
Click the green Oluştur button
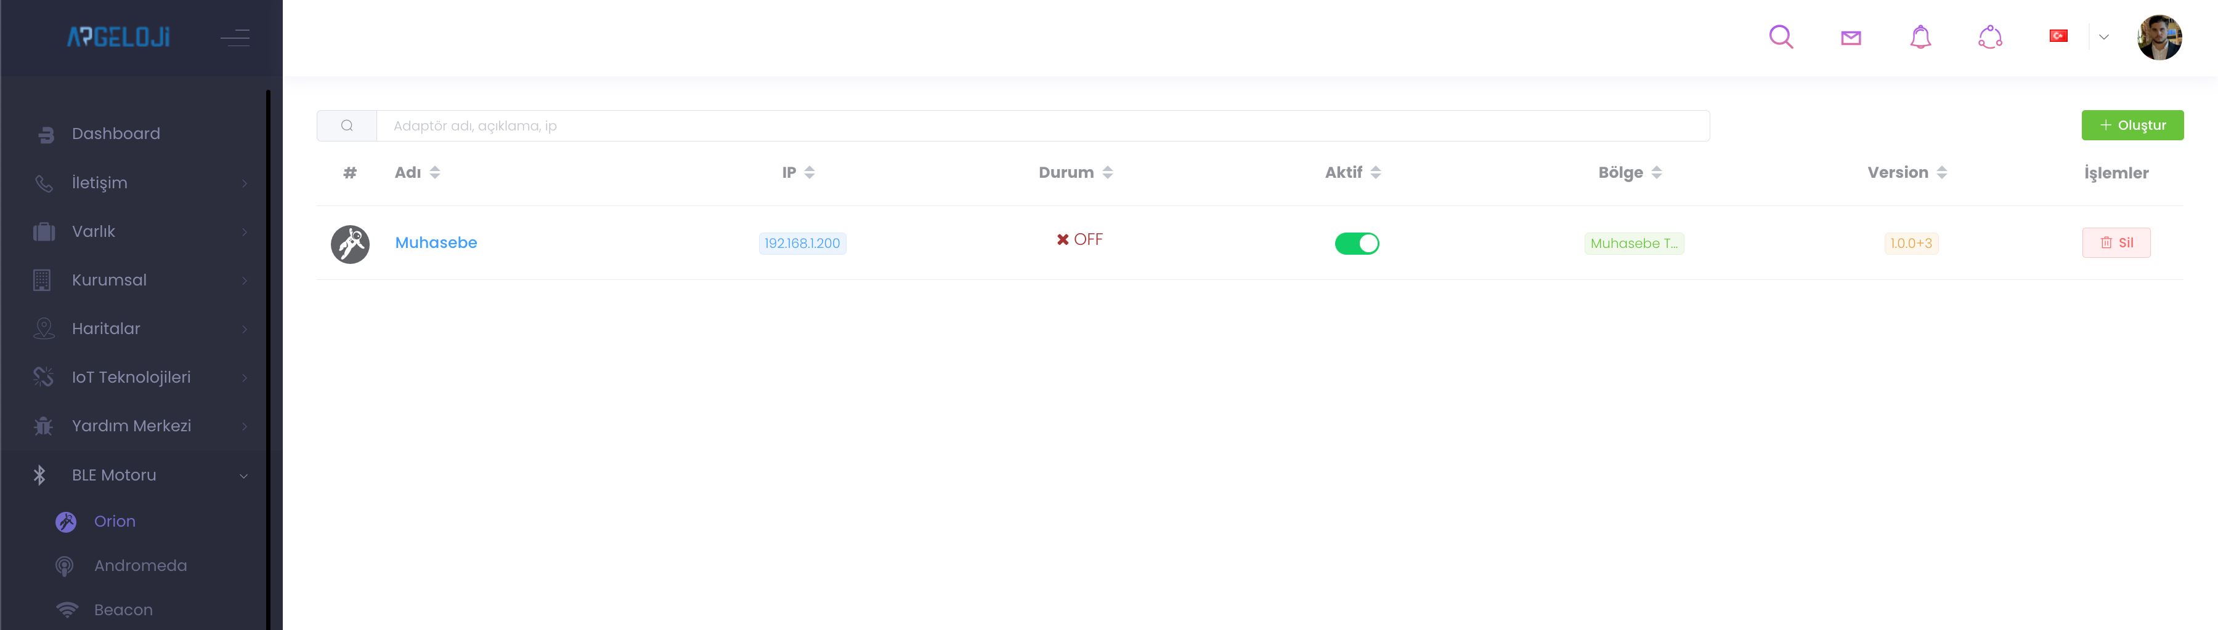click(2132, 126)
